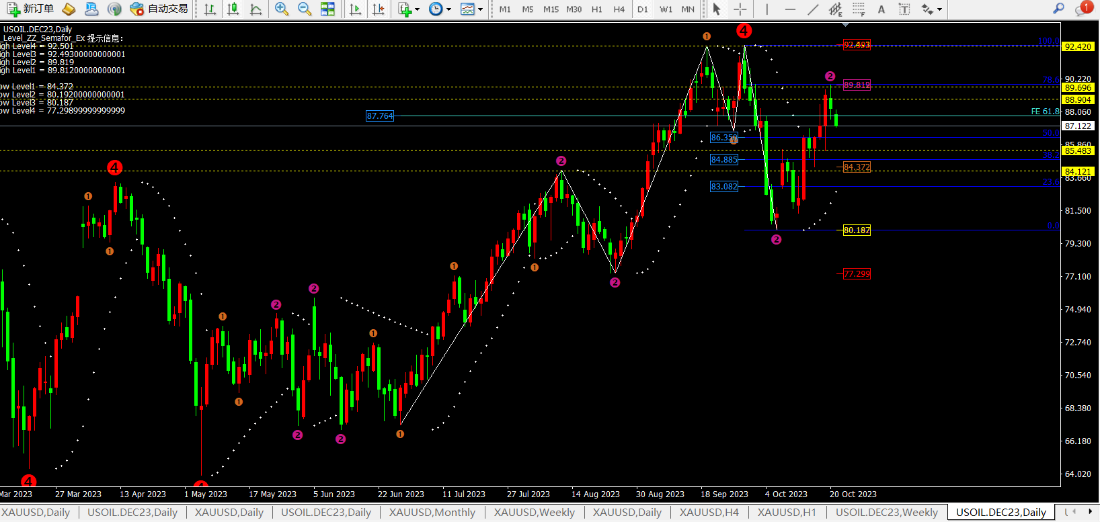Open the chart templates icon

(467, 9)
